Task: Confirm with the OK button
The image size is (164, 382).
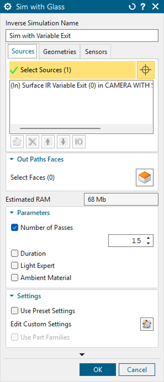Action: (x=98, y=370)
